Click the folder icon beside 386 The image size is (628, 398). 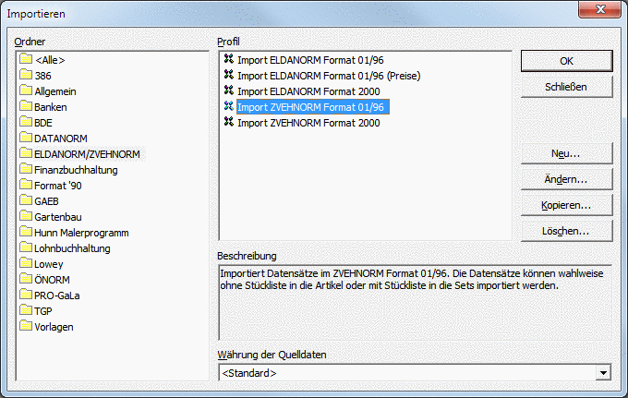[26, 75]
